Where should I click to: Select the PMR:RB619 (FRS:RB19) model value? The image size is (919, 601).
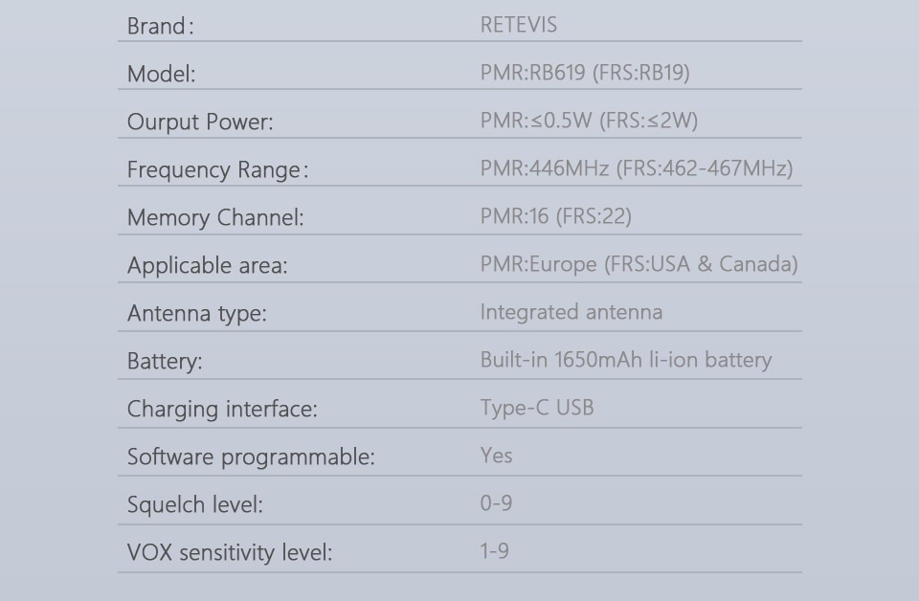(585, 73)
